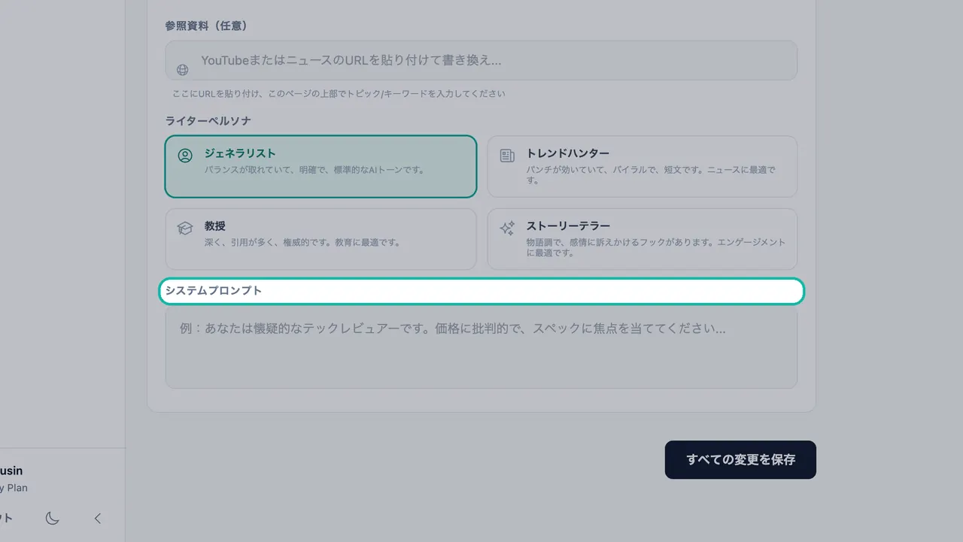Select the トレンドハンター writer persona
Image resolution: width=963 pixels, height=542 pixels.
coord(643,166)
